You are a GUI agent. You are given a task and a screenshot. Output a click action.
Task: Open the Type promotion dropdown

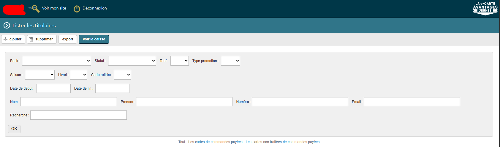pos(230,61)
